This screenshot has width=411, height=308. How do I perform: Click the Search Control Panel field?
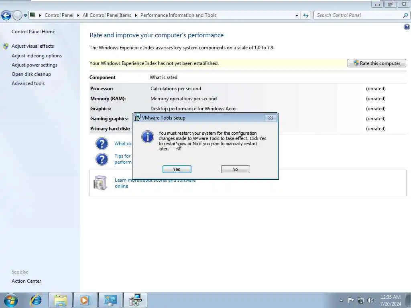pyautogui.click(x=358, y=15)
